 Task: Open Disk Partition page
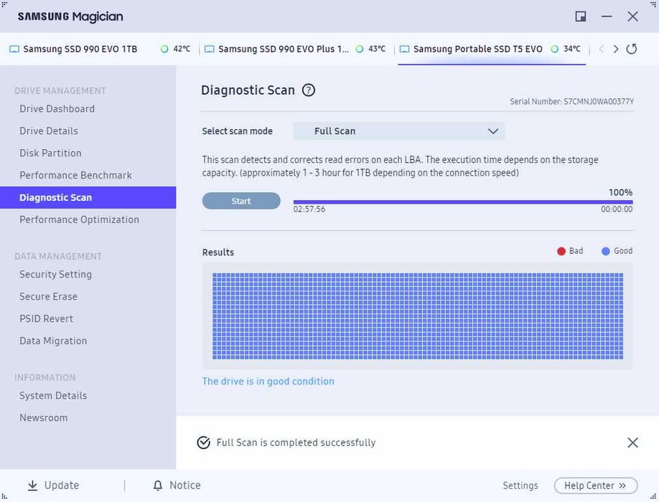50,153
